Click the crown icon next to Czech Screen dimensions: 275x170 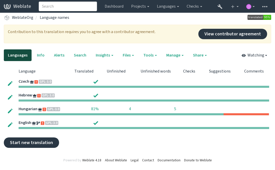click(32, 82)
